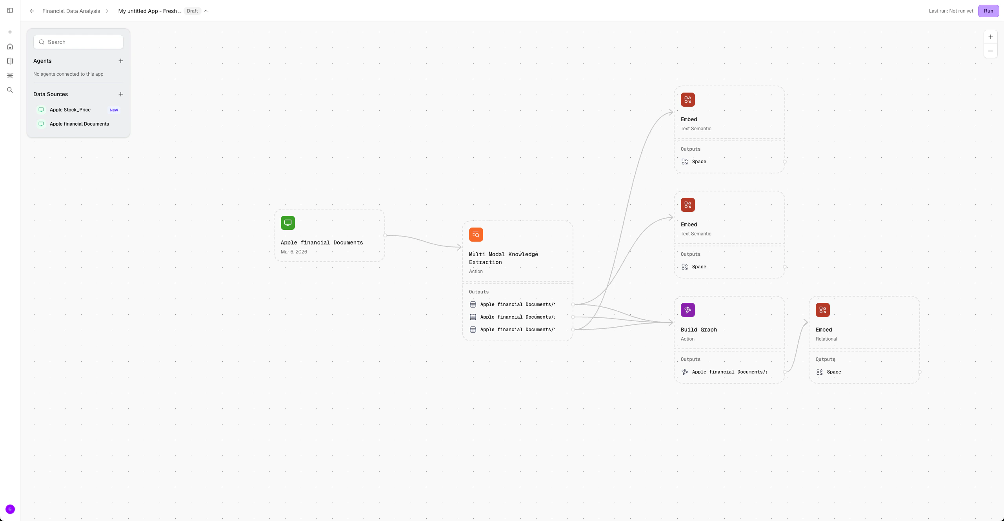Click the green Apple financial Documents node icon
The width and height of the screenshot is (1004, 521).
pyautogui.click(x=287, y=222)
